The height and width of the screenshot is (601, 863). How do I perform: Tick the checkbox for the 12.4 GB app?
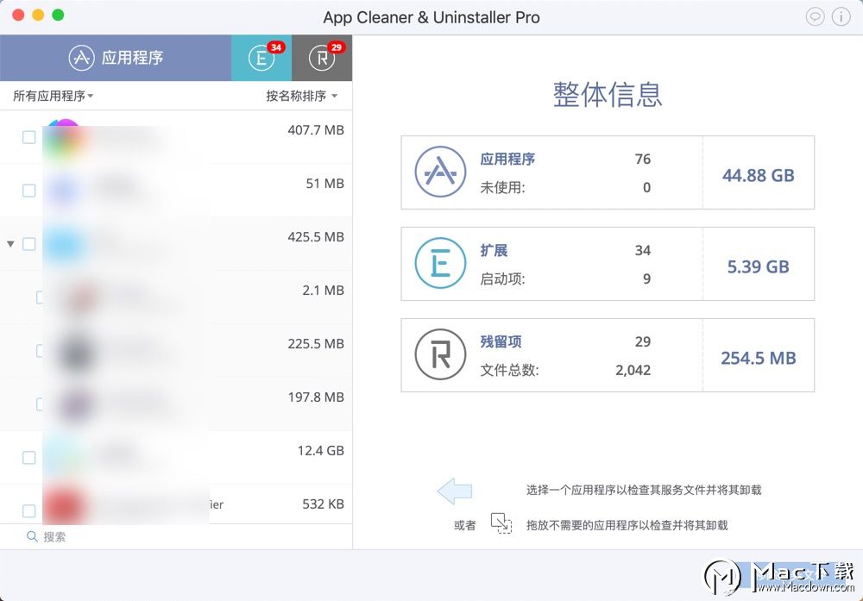pos(29,458)
